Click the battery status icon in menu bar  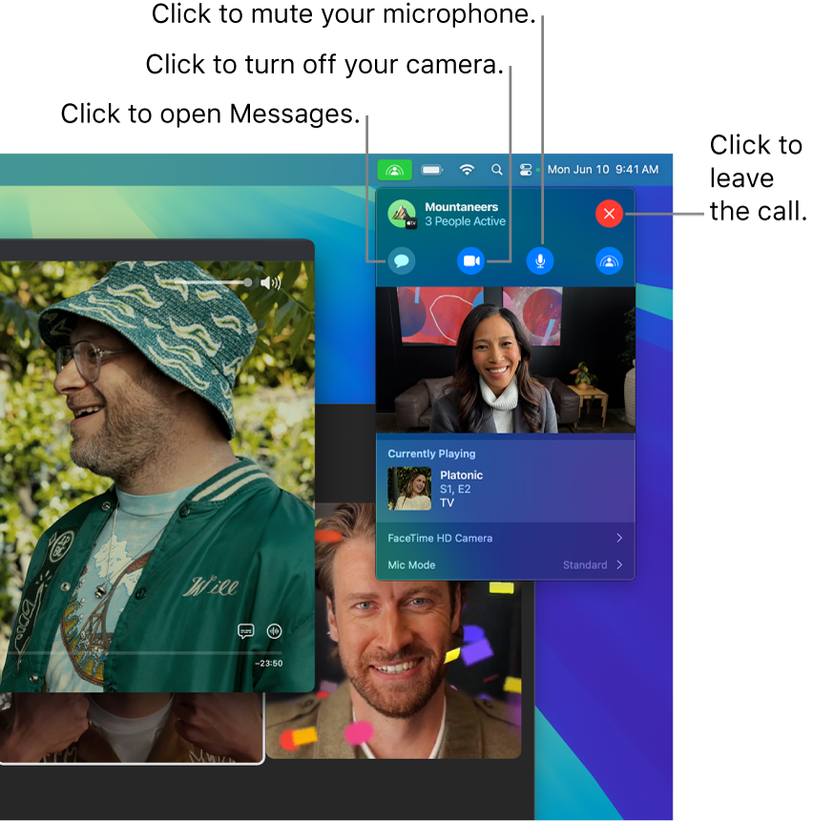(x=431, y=170)
